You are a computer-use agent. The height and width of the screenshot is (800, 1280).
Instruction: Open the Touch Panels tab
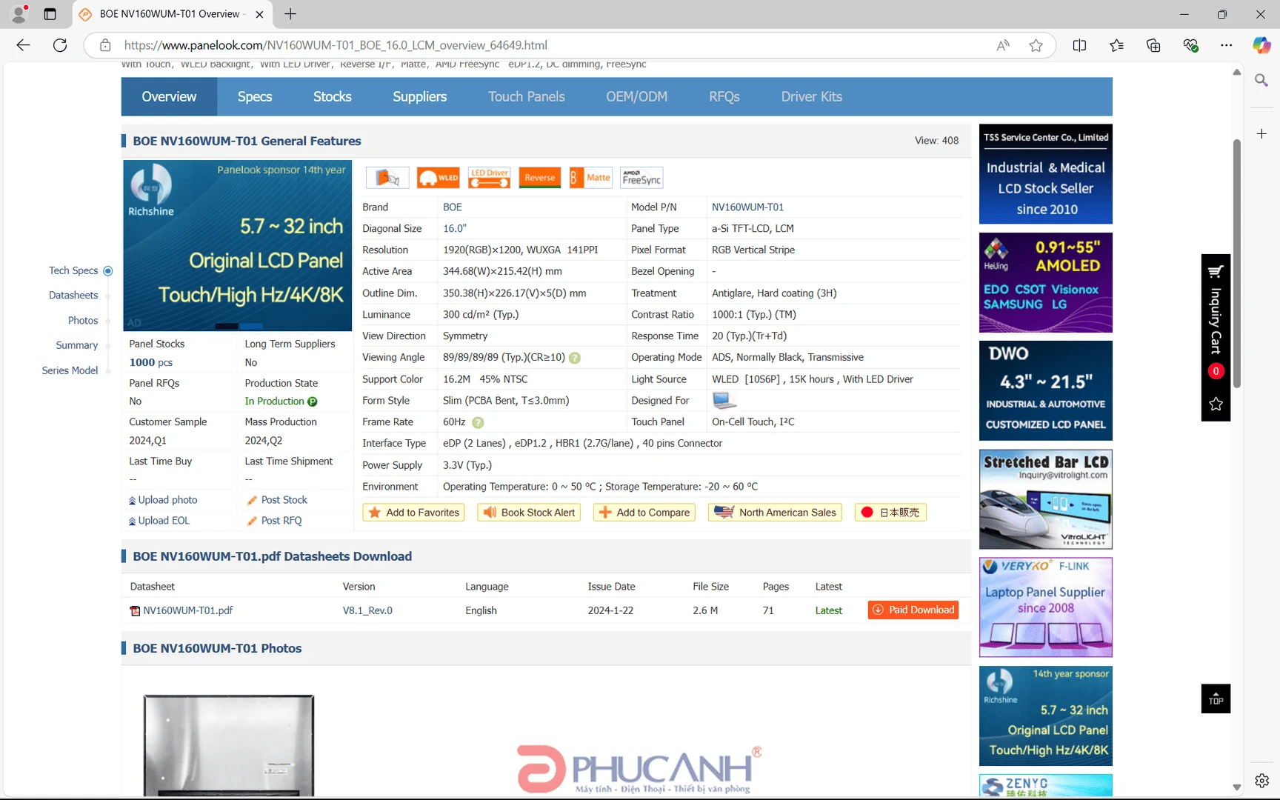[527, 97]
